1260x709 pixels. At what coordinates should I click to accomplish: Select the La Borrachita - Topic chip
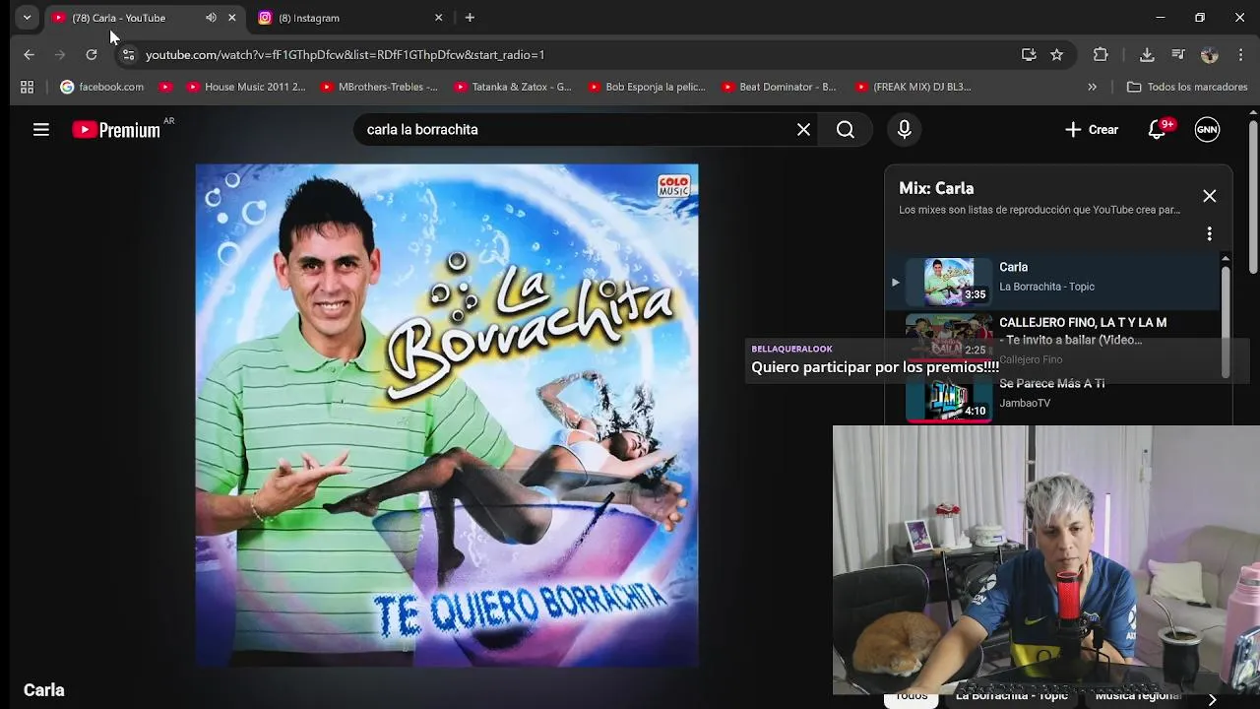point(1011,696)
